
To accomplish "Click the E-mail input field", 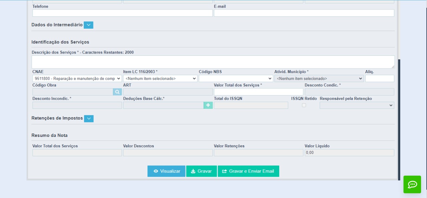I will (x=304, y=13).
